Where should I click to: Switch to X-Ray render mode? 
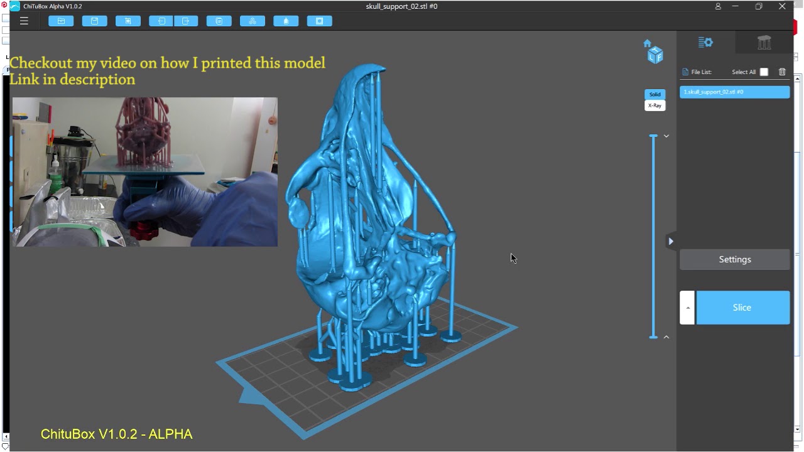tap(655, 105)
